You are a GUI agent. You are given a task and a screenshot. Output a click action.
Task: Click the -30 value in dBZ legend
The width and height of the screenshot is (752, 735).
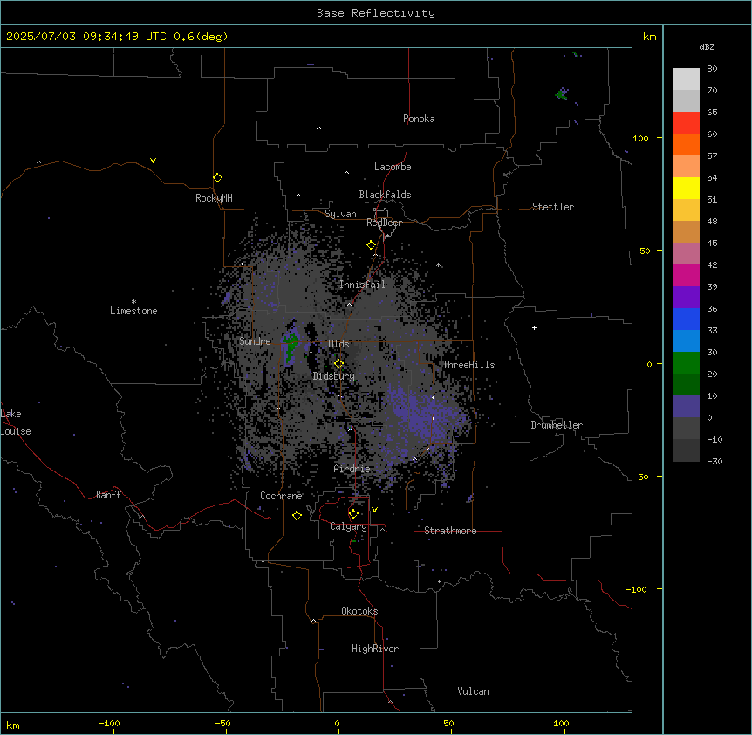714,461
